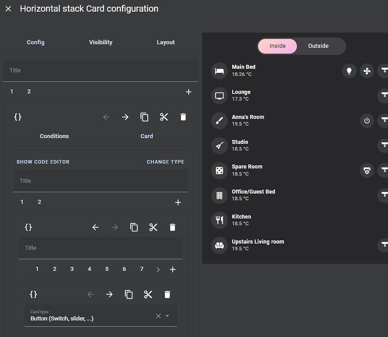Click the Office/Guest Bed building icon
Image resolution: width=388 pixels, height=337 pixels.
click(219, 195)
